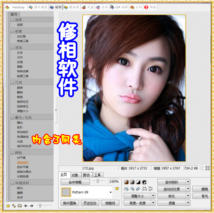Collapse the 曝光 / 光线 section
This screenshot has height=213, width=214.
tap(12, 118)
